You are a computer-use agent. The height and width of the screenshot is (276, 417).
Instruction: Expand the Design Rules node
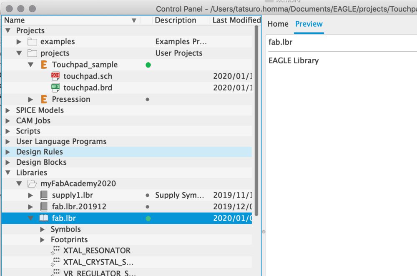click(8, 152)
